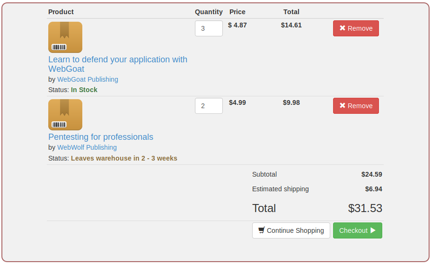The image size is (431, 264).
Task: Click the Quantity column header
Action: click(209, 12)
